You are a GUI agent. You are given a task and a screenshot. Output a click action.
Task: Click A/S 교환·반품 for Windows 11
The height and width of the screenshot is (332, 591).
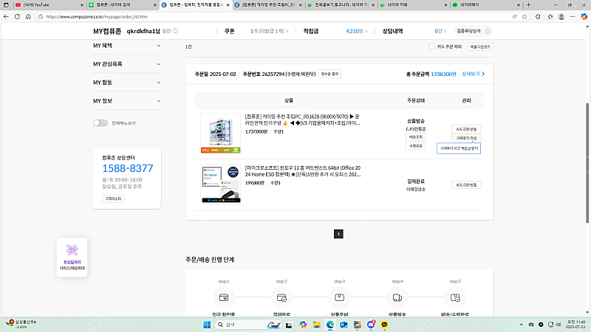pyautogui.click(x=466, y=185)
